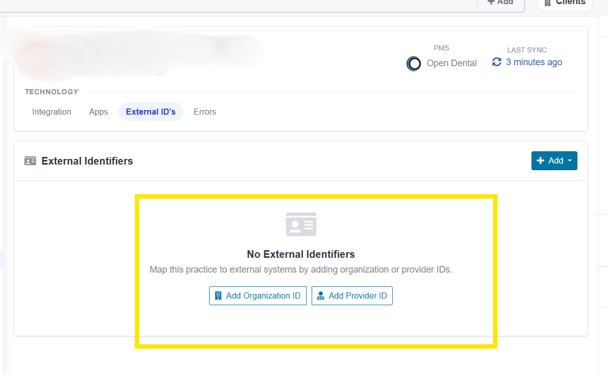608x375 pixels.
Task: Open the blue Add dropdown button
Action: 554,161
